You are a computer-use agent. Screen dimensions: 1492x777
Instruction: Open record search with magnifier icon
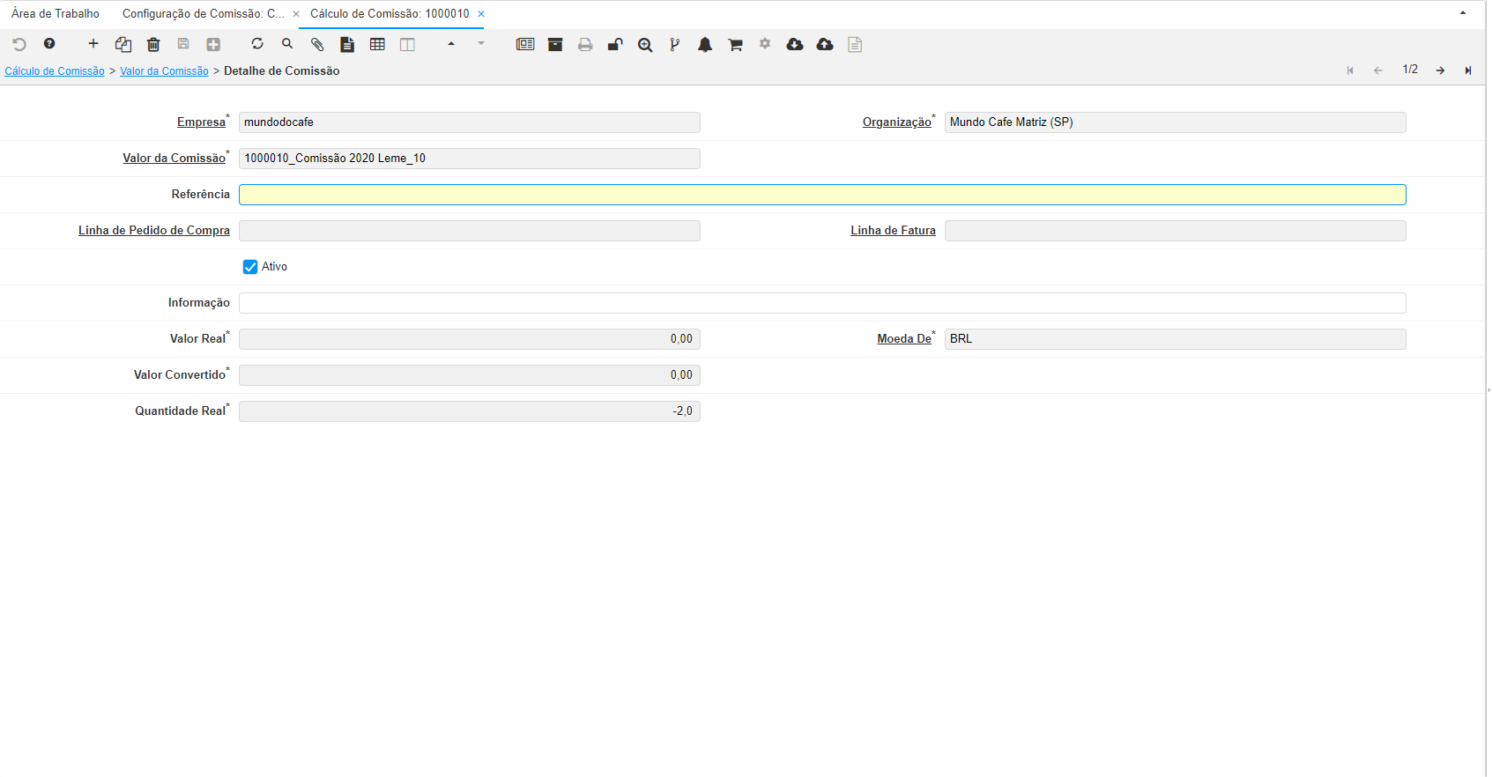coord(287,44)
